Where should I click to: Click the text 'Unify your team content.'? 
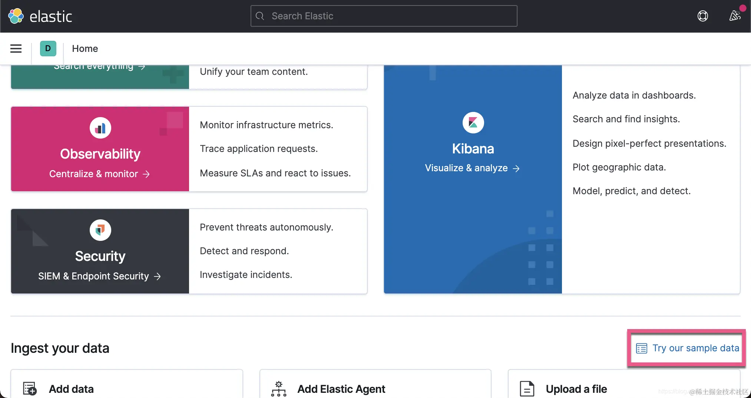[254, 72]
